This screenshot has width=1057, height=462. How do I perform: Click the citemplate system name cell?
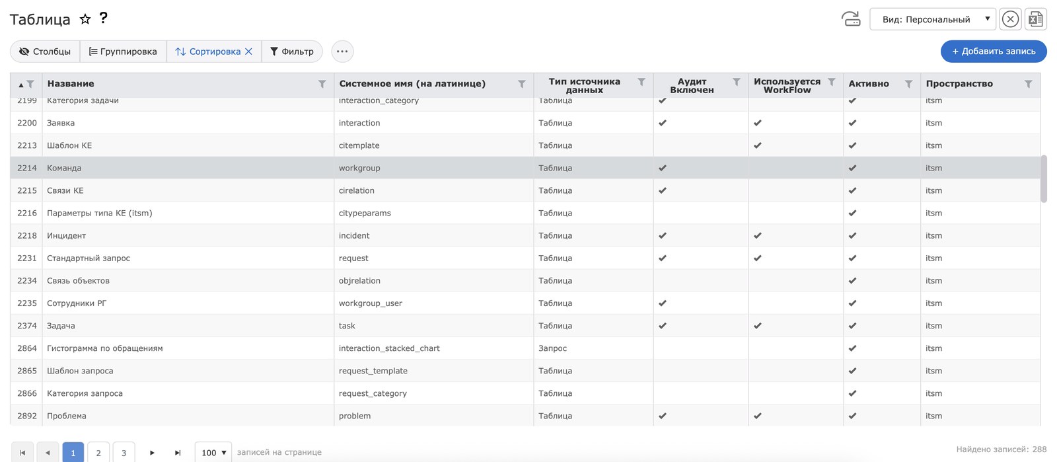point(434,145)
